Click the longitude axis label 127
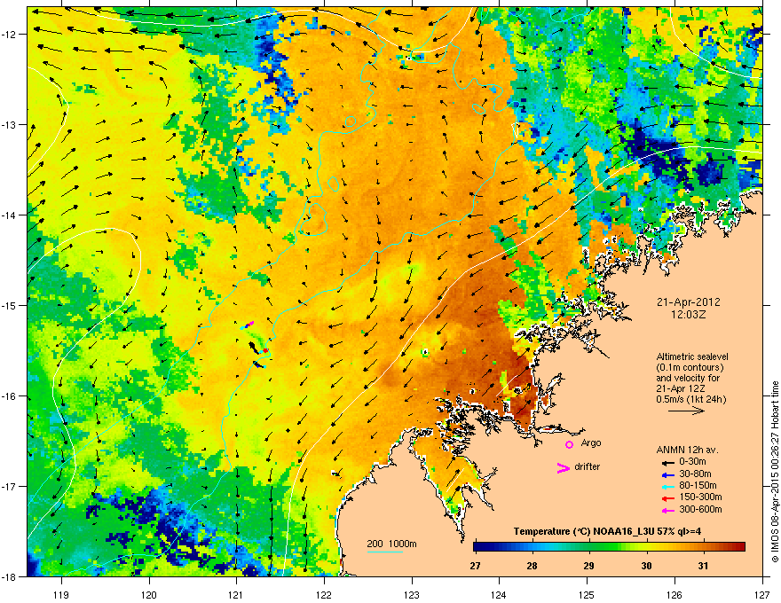 coord(761,595)
